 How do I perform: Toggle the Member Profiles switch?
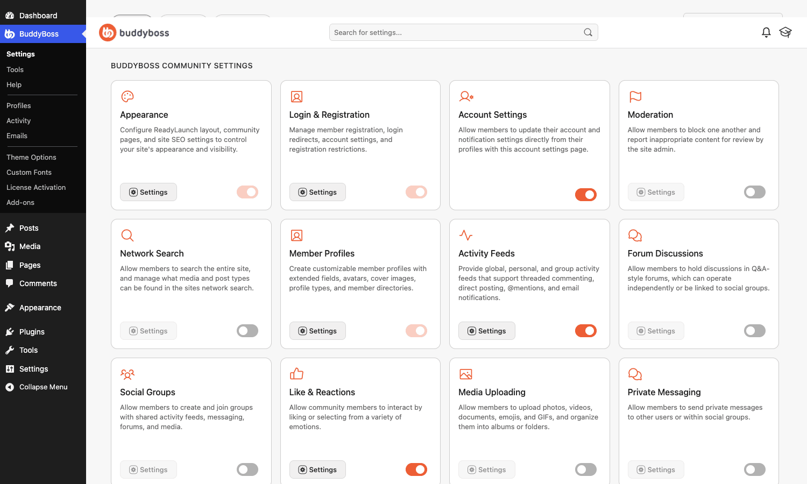pyautogui.click(x=416, y=331)
